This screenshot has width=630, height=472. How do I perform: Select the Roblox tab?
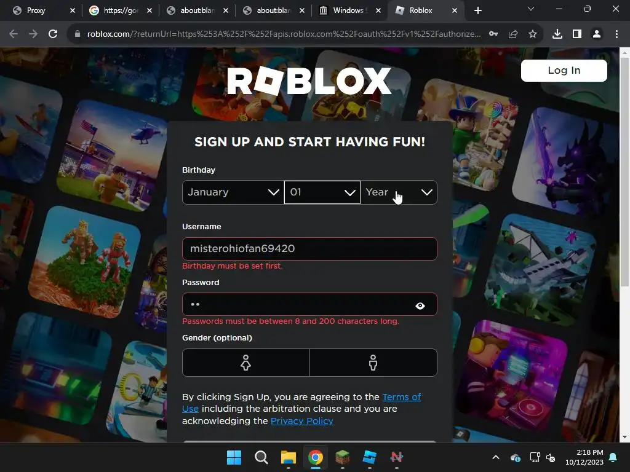point(420,10)
